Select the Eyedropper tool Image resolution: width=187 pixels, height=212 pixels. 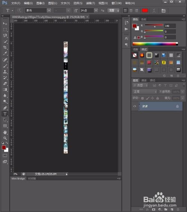5,53
